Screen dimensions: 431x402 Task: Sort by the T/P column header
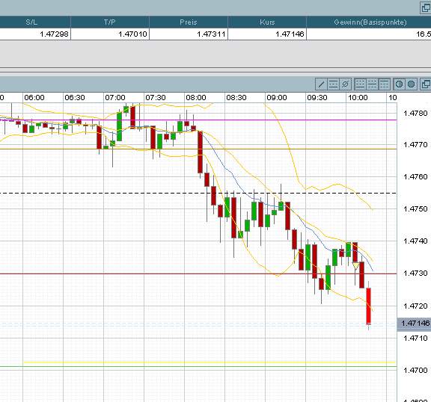click(x=110, y=22)
